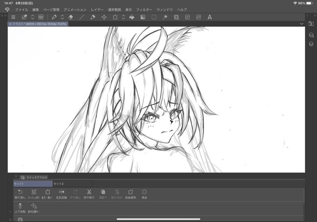Open the 選択範囲 menu
Image resolution: width=317 pixels, height=222 pixels.
pos(114,9)
